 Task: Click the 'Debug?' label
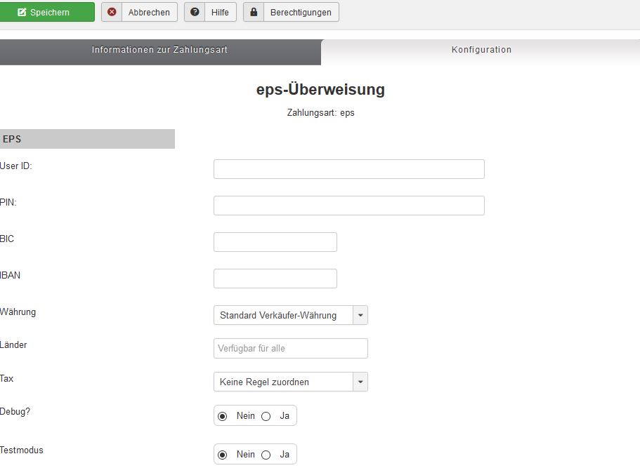coord(15,411)
